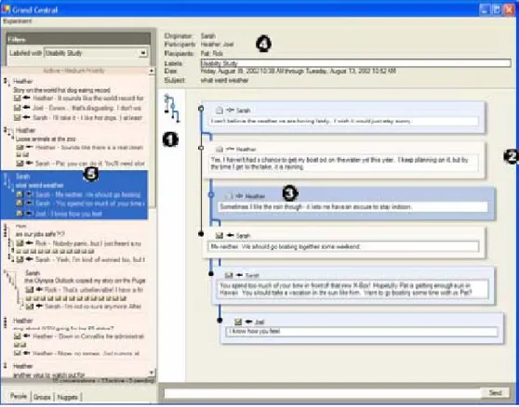Switch to the People tab
519x407 pixels.
tap(19, 396)
